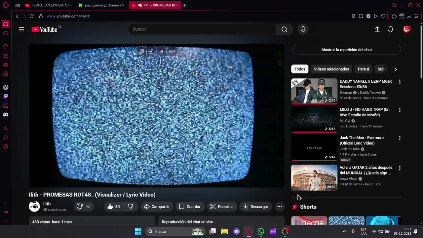The width and height of the screenshot is (423, 238).
Task: Open the Volví a QATAR video thumbnail
Action: pyautogui.click(x=314, y=178)
